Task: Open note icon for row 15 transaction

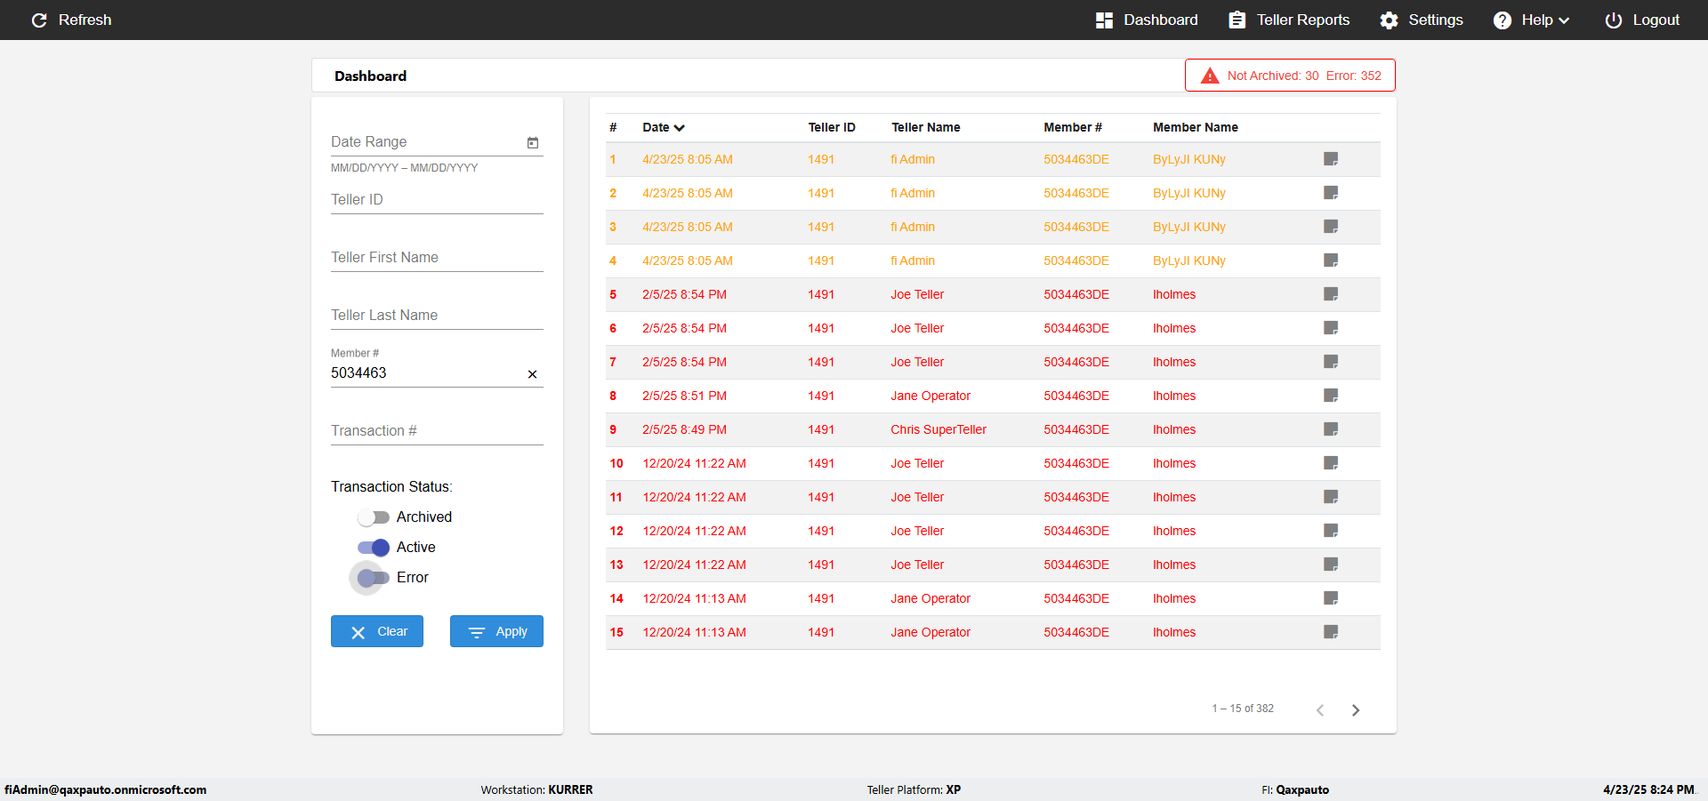Action: tap(1331, 632)
